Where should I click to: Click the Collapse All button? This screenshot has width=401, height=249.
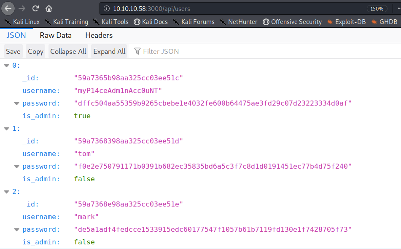coord(68,51)
